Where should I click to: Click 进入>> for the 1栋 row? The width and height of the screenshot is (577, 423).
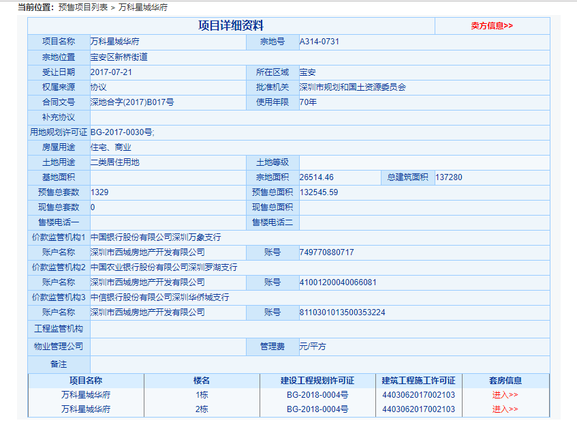click(505, 395)
